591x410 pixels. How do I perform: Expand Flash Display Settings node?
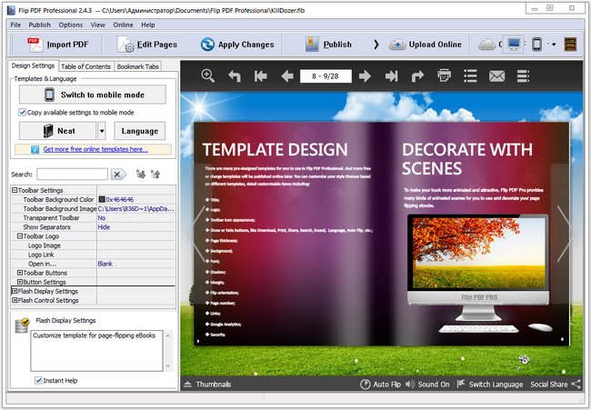(x=15, y=291)
